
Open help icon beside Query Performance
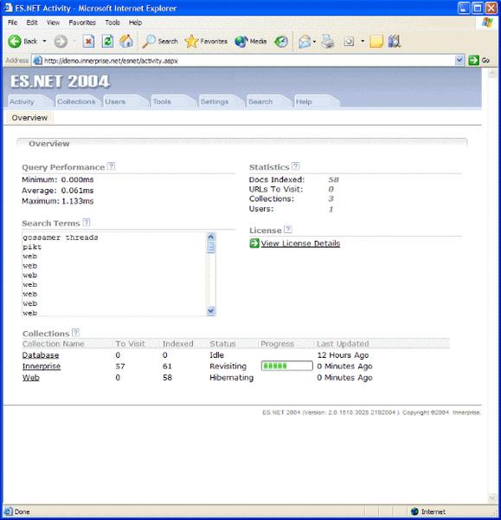click(x=112, y=166)
